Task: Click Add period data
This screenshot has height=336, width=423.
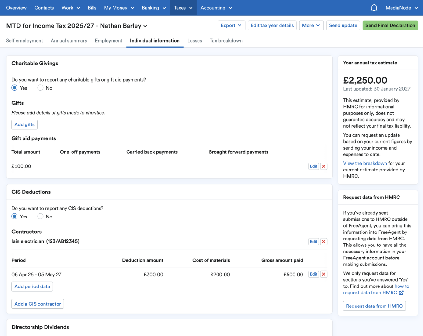Action: pyautogui.click(x=32, y=286)
